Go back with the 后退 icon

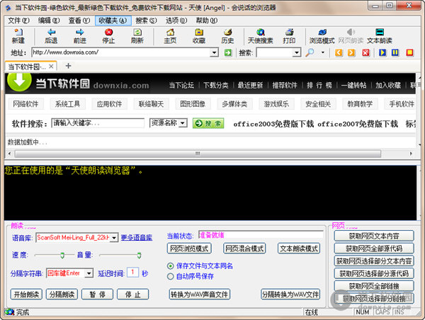pos(51,36)
